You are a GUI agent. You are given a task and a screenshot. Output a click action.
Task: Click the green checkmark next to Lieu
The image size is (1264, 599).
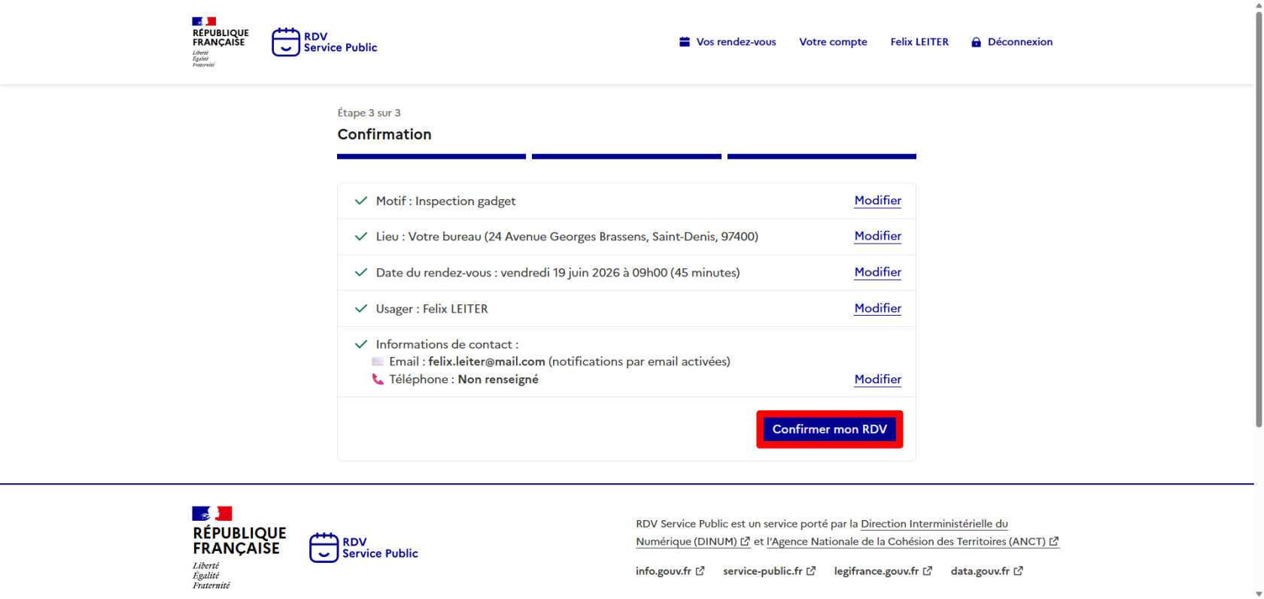pyautogui.click(x=361, y=236)
